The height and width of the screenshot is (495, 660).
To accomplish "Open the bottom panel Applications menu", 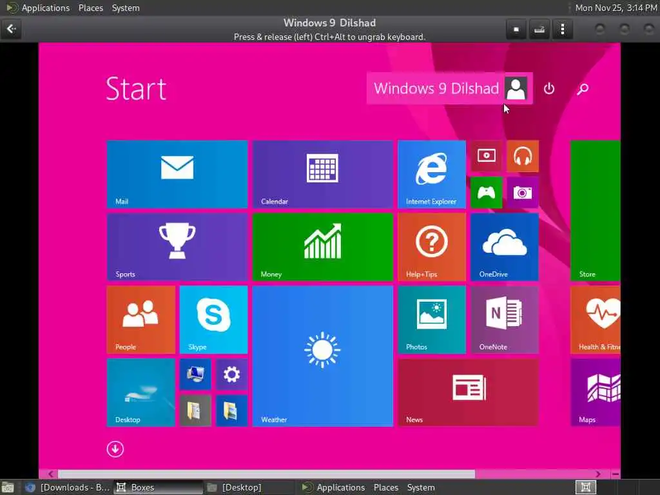I will 340,487.
